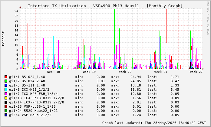
Task: Click the gi1/1 B5-024_1.48 legend label
Action: tap(27, 77)
